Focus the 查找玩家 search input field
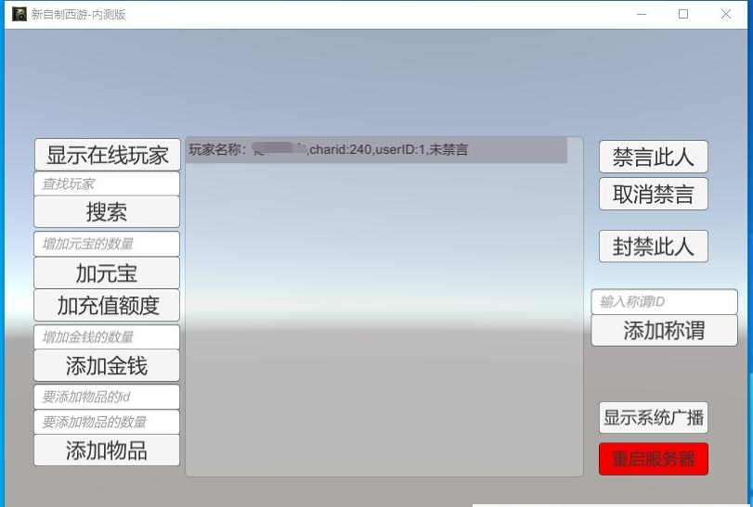This screenshot has height=507, width=753. [107, 184]
